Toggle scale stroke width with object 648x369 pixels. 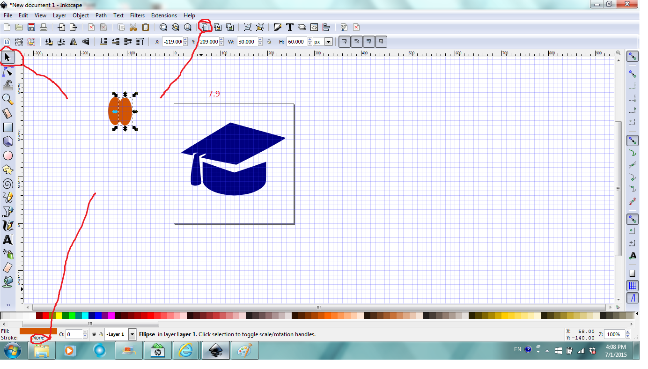[x=344, y=42]
